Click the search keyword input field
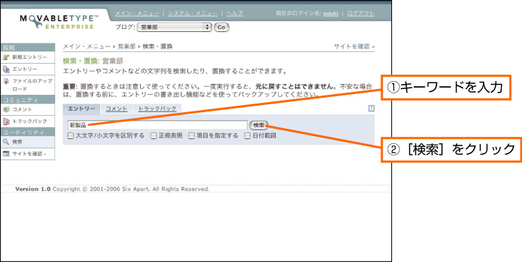522x262 pixels. click(x=158, y=125)
